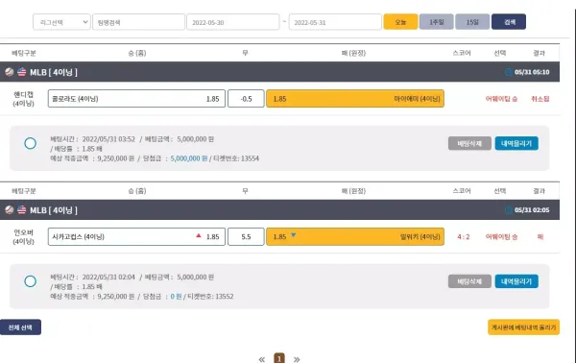This screenshot has width=576, height=363.
Task: Click 내역올리기 for ticket 13554
Action: [x=516, y=143]
